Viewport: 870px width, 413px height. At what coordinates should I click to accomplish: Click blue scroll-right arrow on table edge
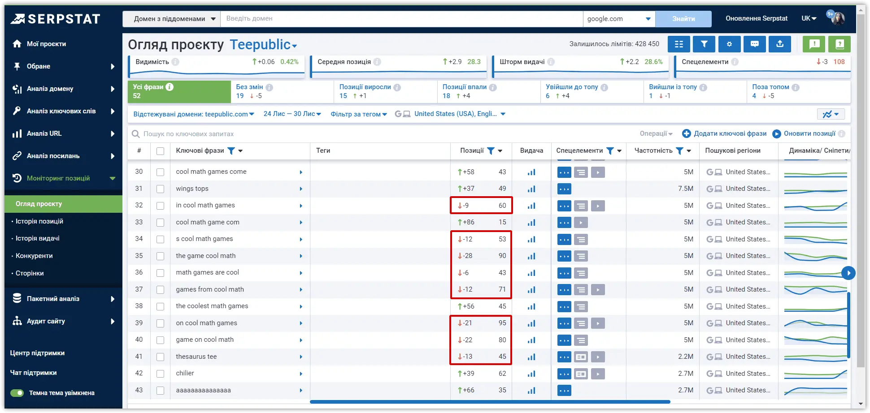coord(848,273)
